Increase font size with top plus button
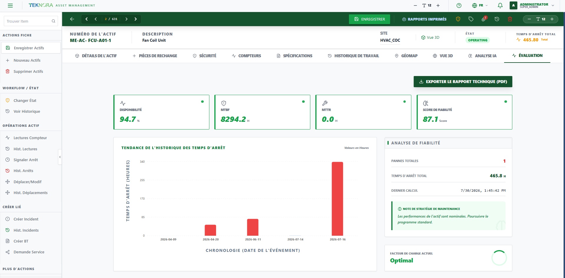This screenshot has height=278, width=565. point(438,5)
